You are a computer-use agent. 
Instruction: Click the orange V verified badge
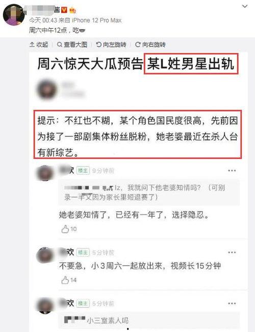(64, 10)
